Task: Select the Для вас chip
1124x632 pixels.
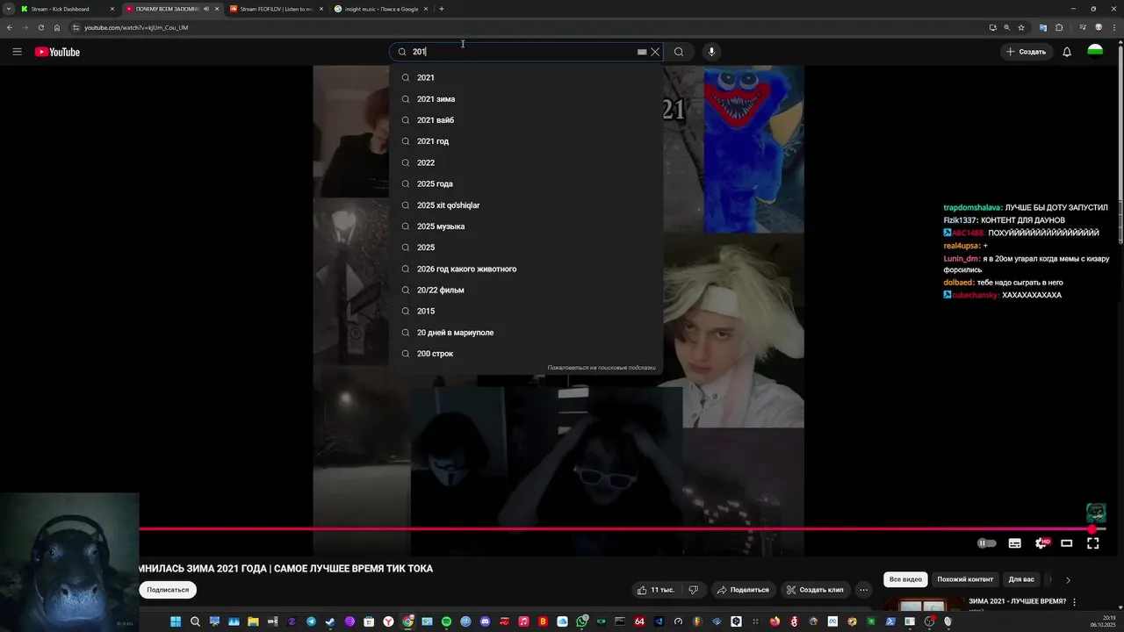Action: [1021, 579]
